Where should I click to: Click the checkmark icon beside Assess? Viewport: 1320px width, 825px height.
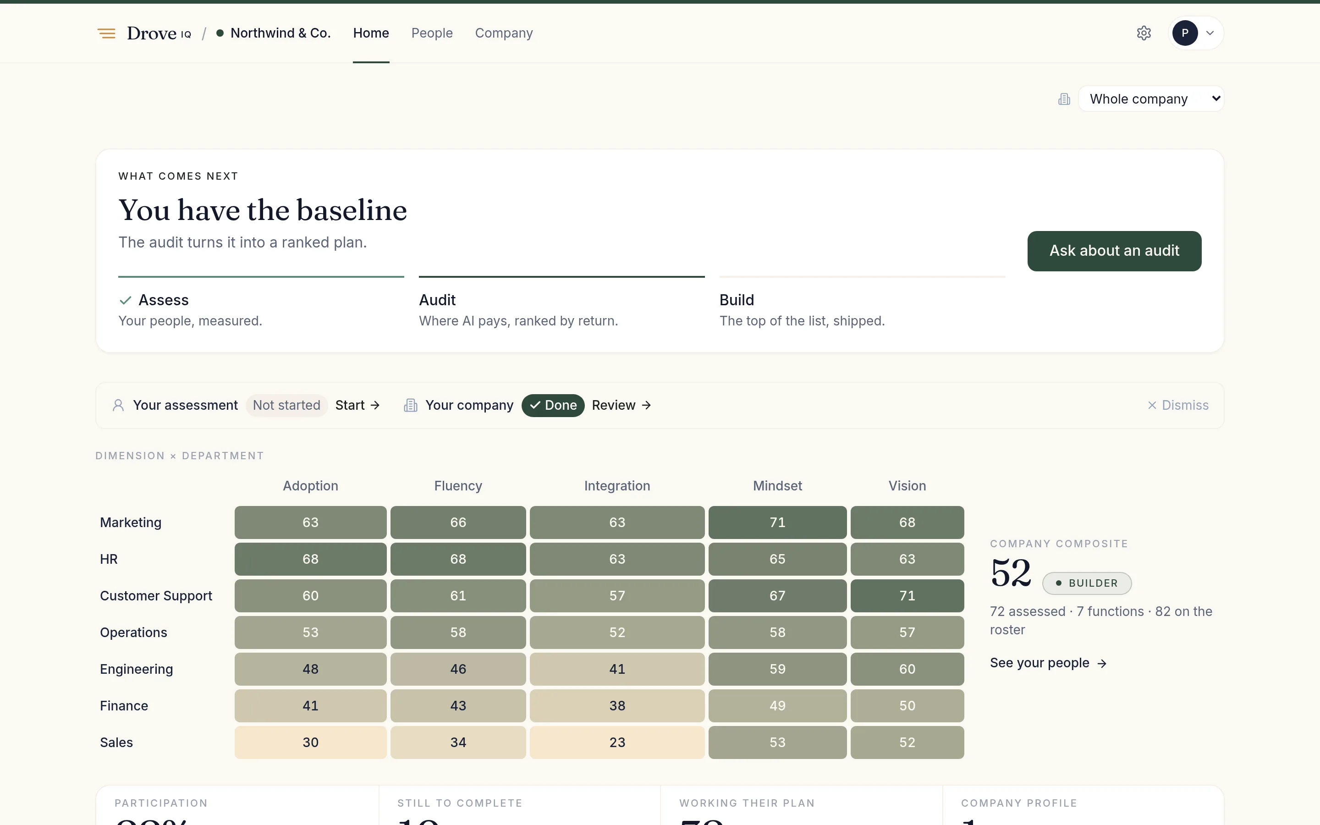(x=126, y=300)
